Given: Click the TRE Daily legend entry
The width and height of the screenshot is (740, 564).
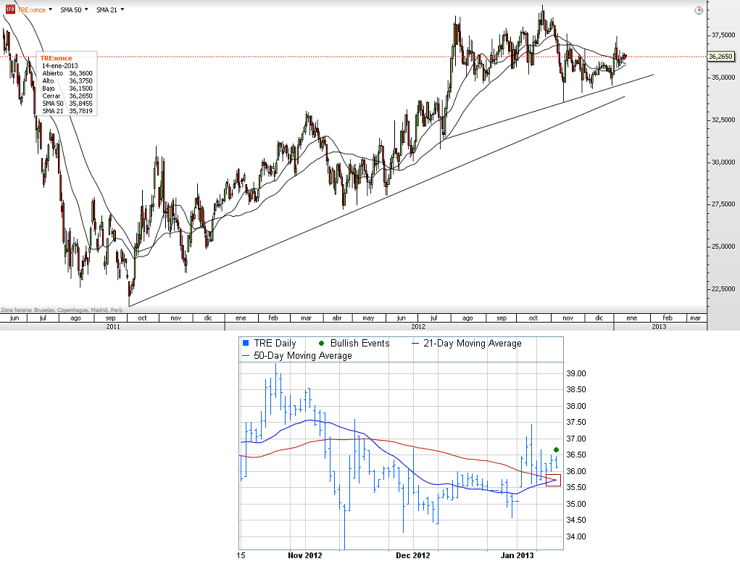Looking at the screenshot, I should click(269, 343).
